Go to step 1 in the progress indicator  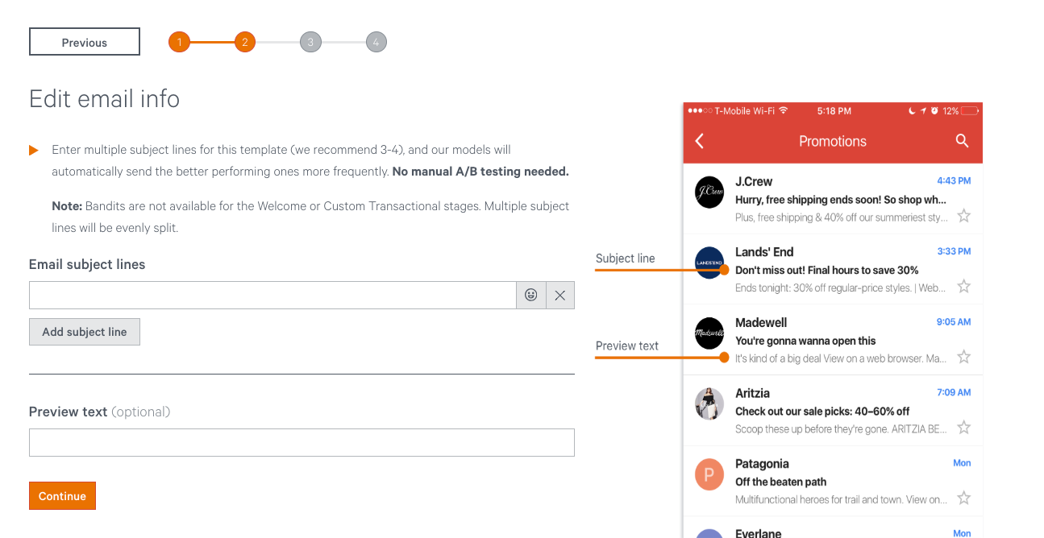pyautogui.click(x=179, y=42)
